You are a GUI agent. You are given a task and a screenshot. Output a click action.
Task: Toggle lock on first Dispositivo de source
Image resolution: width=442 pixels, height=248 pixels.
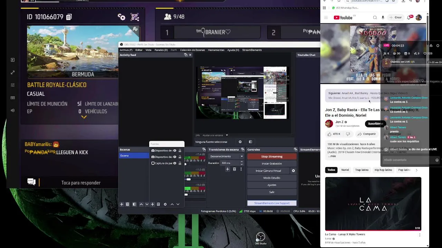click(x=180, y=151)
